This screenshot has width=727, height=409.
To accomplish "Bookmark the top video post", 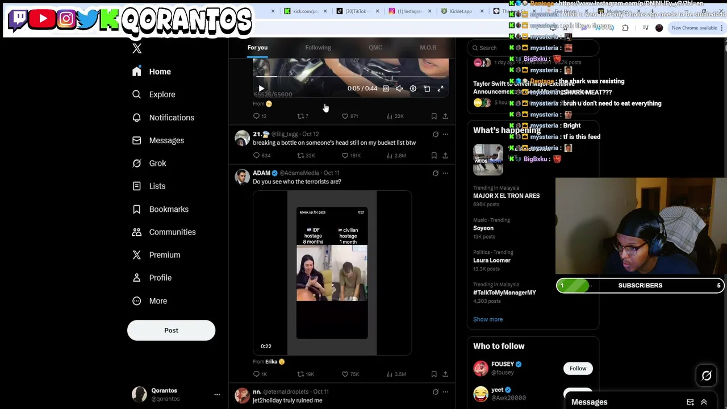I will click(x=434, y=116).
